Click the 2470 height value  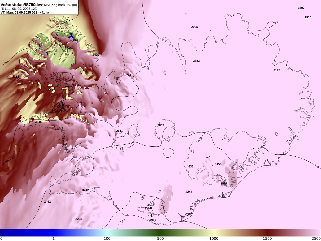click(96, 55)
